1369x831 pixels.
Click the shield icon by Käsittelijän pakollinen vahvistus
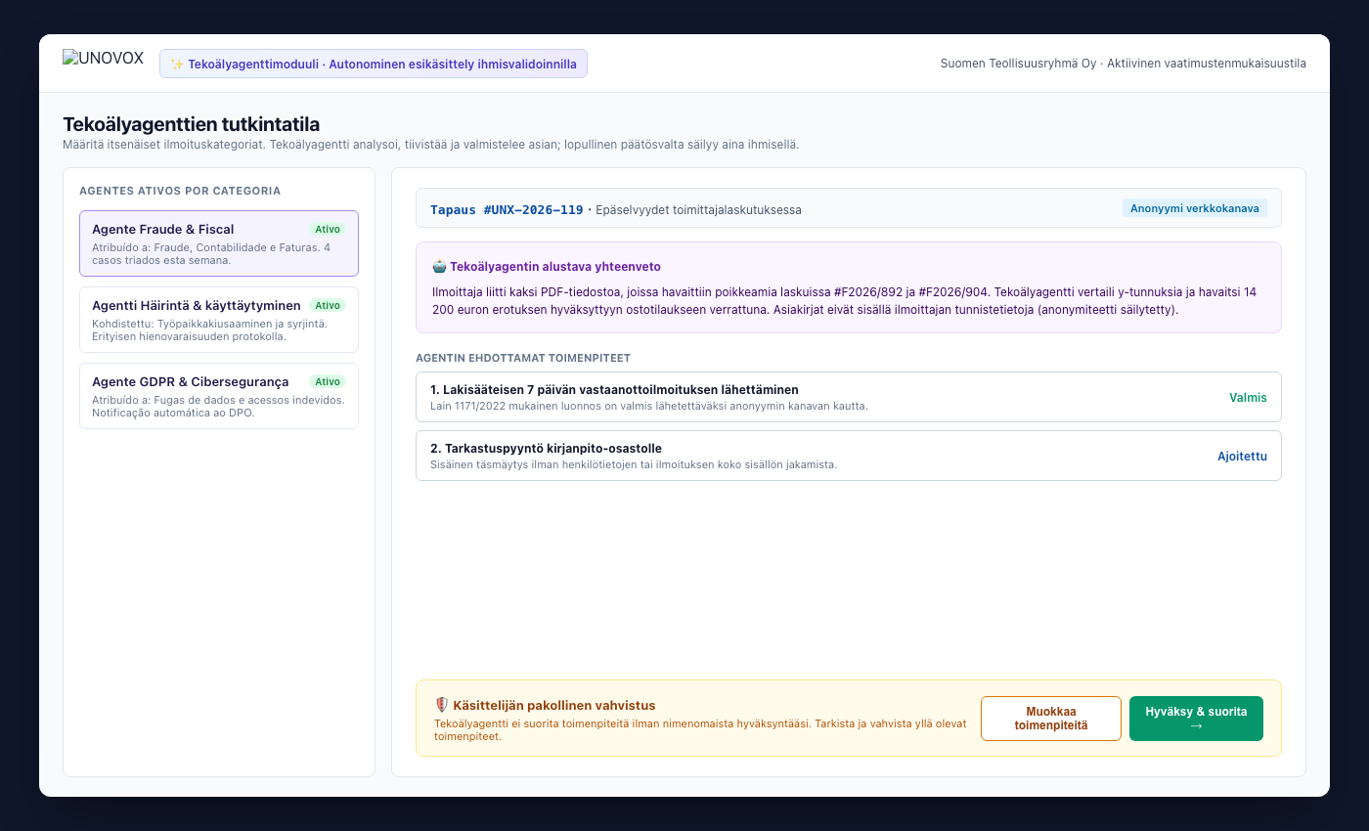(x=442, y=705)
